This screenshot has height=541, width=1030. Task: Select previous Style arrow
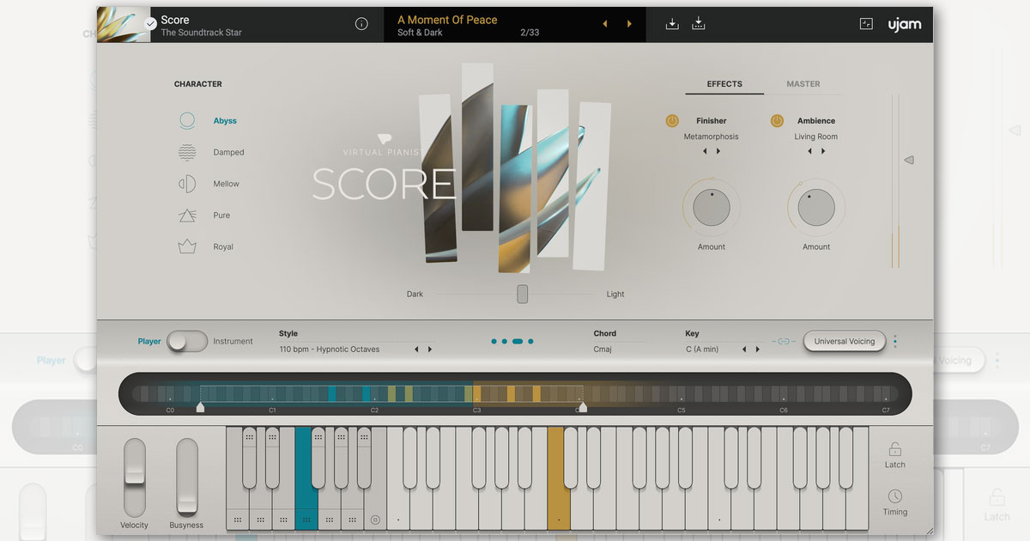coord(416,350)
